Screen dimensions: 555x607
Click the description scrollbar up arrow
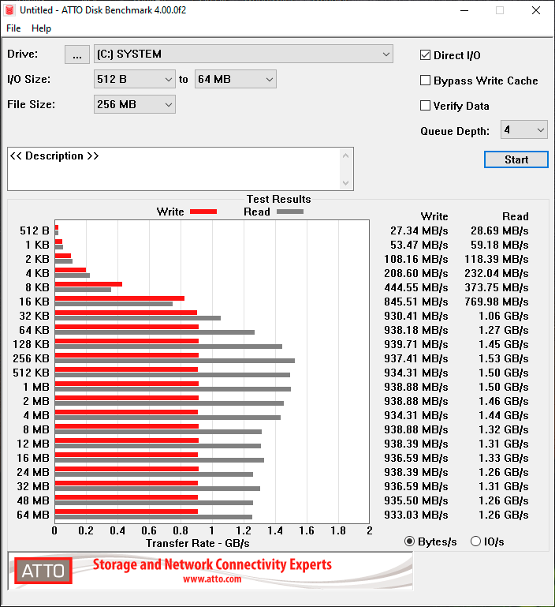tap(346, 155)
